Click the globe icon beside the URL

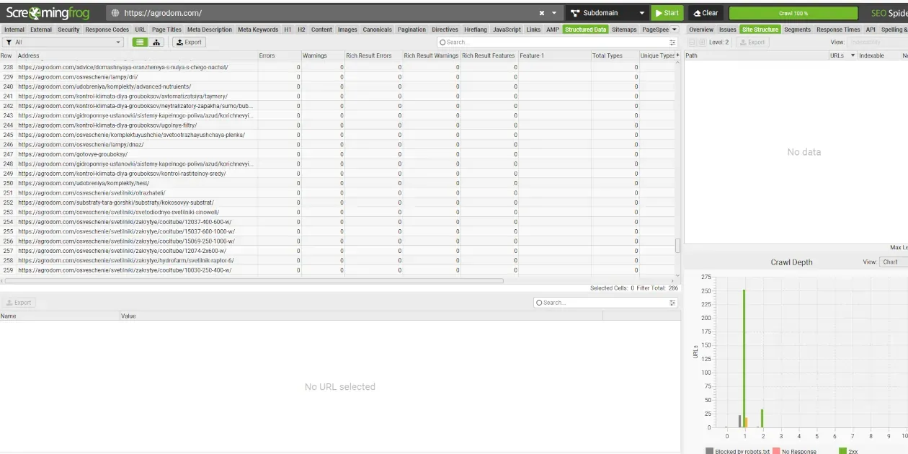(115, 13)
